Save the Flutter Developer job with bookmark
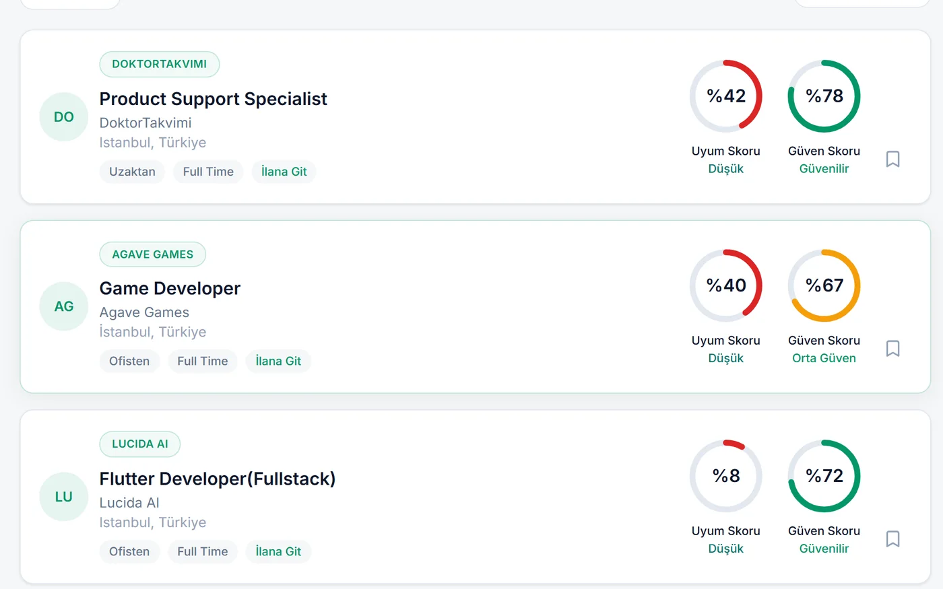 coord(892,539)
